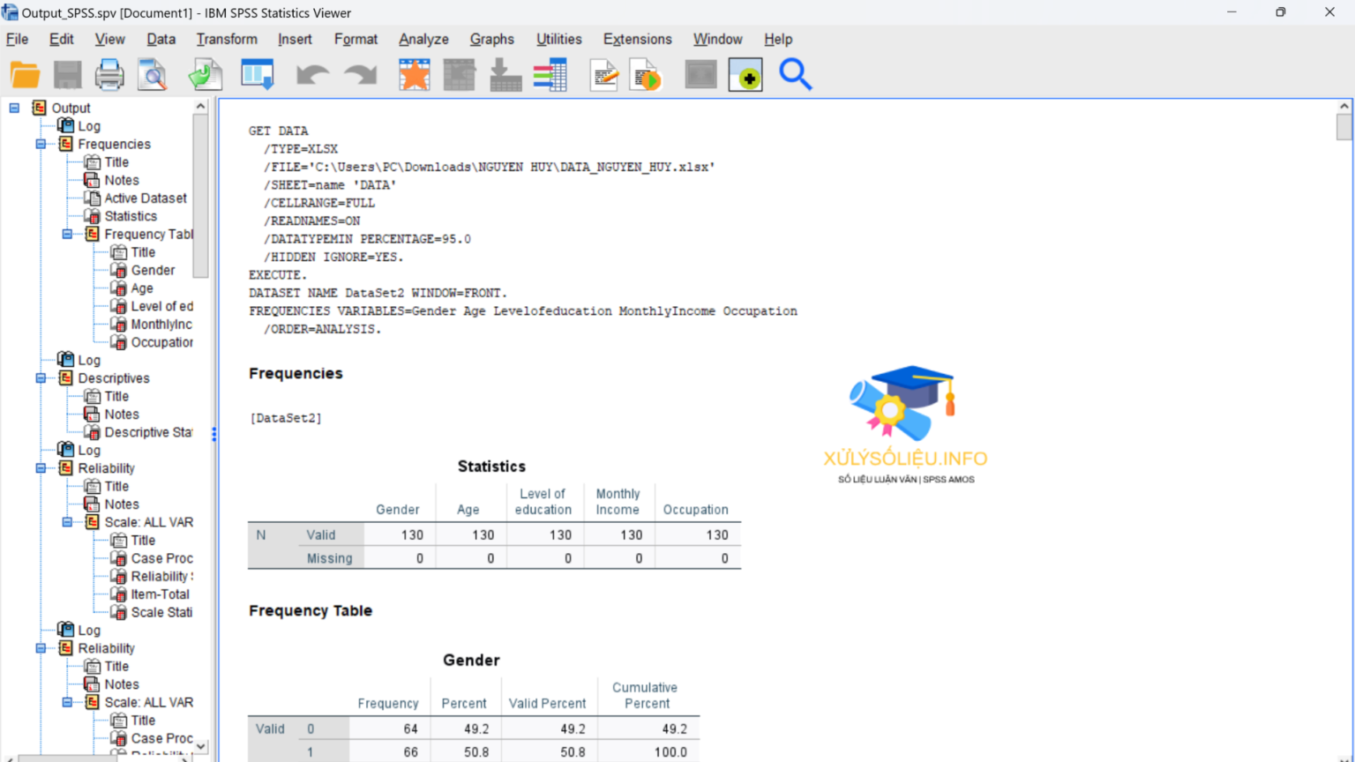
Task: Open Print Preview toolbar icon
Action: click(153, 75)
